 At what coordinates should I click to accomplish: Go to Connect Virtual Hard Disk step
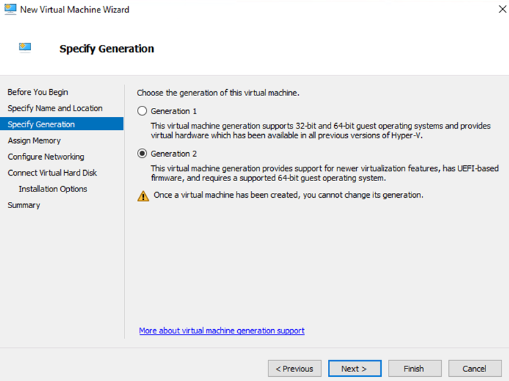point(52,173)
